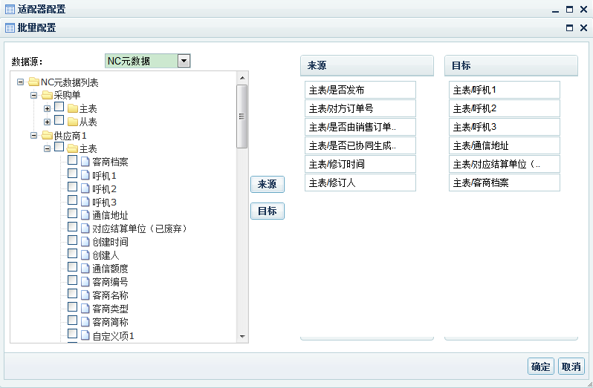Select target row 主表/呼机2
This screenshot has width=593, height=388.
504,108
